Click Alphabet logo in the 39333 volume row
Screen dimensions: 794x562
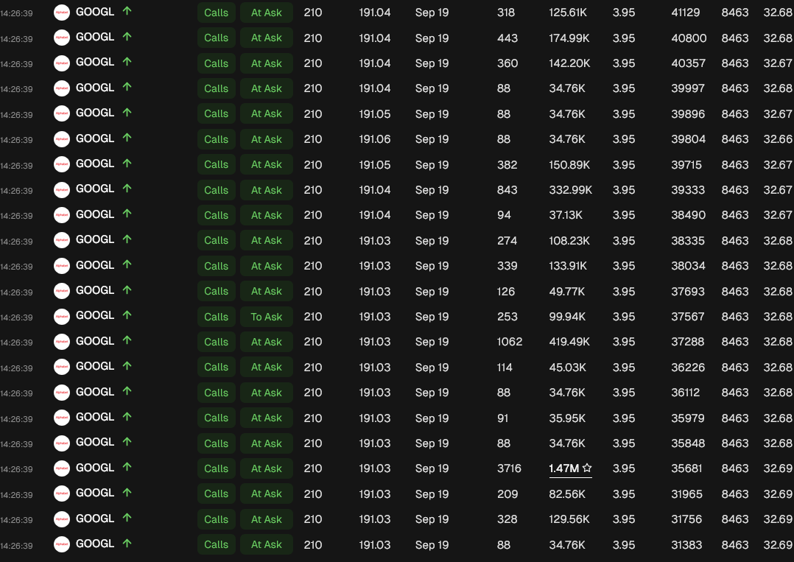[x=62, y=189]
